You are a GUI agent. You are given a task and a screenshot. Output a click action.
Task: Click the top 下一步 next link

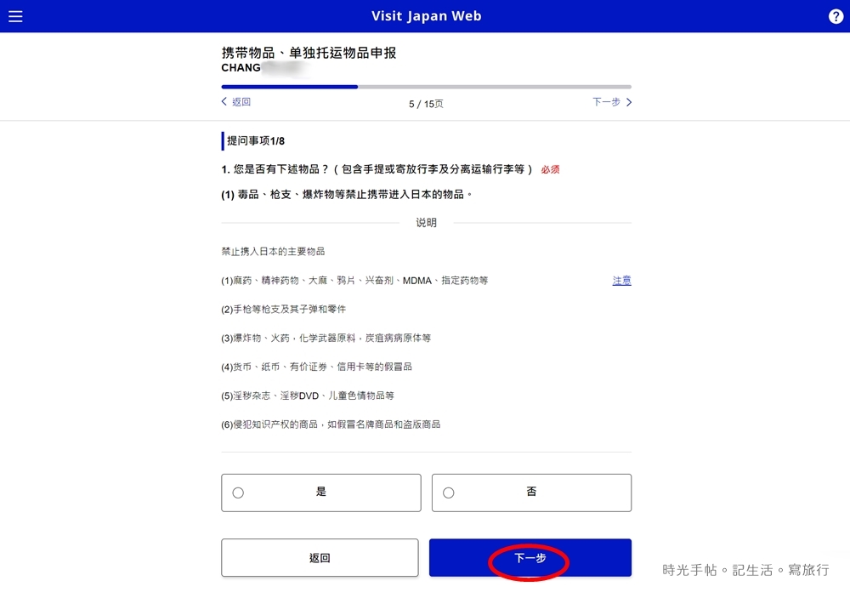tap(612, 101)
